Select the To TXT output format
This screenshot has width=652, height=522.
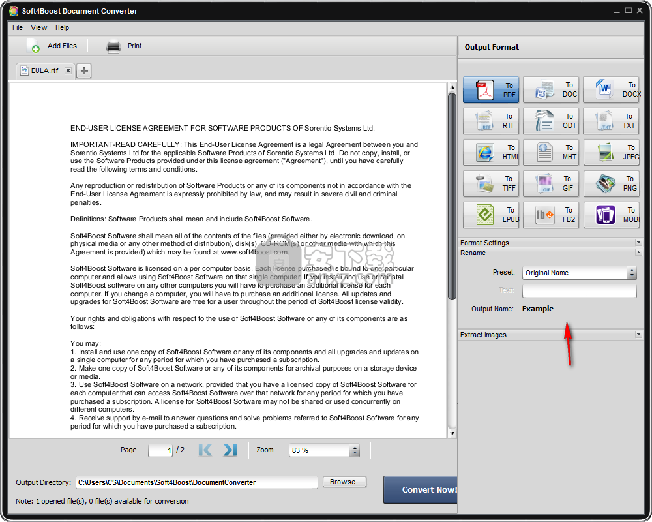tap(612, 121)
